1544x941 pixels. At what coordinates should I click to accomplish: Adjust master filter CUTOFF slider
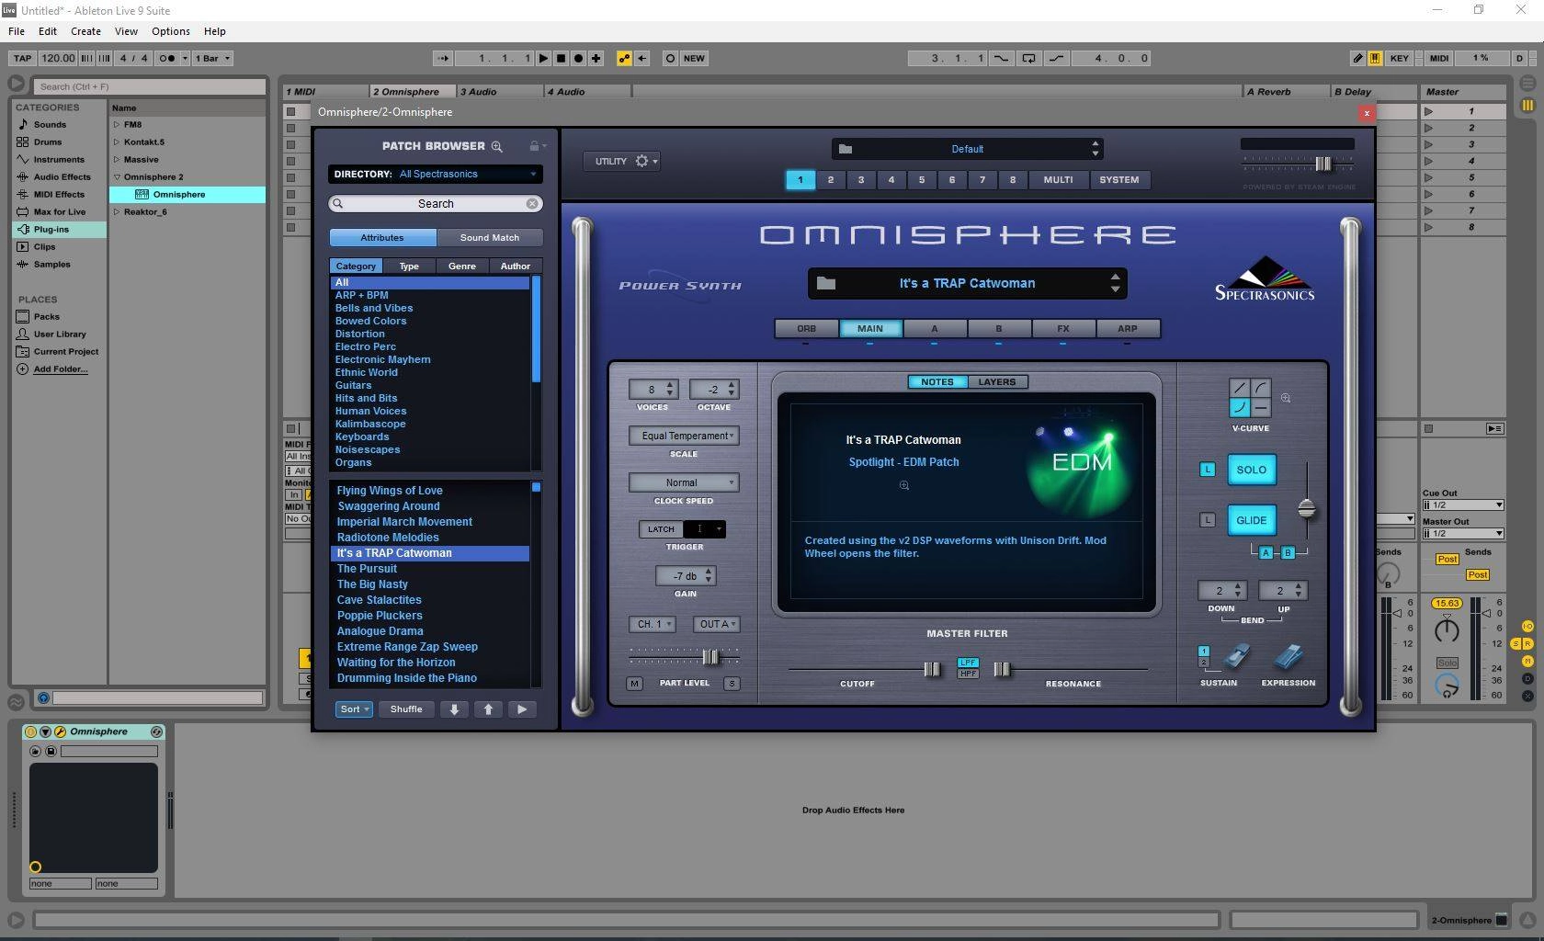click(932, 669)
